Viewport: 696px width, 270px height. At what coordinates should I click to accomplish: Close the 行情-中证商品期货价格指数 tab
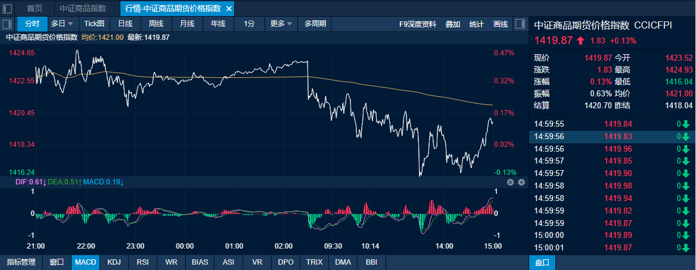[229, 8]
